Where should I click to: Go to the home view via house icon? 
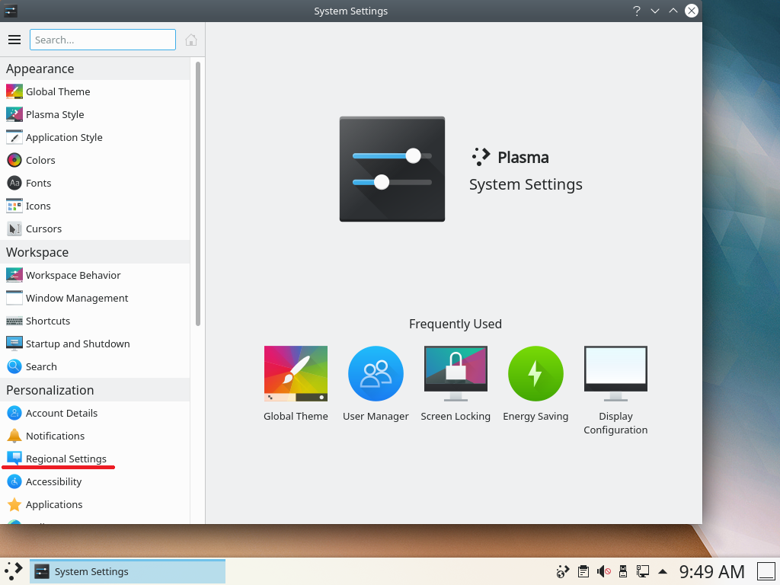pyautogui.click(x=191, y=40)
